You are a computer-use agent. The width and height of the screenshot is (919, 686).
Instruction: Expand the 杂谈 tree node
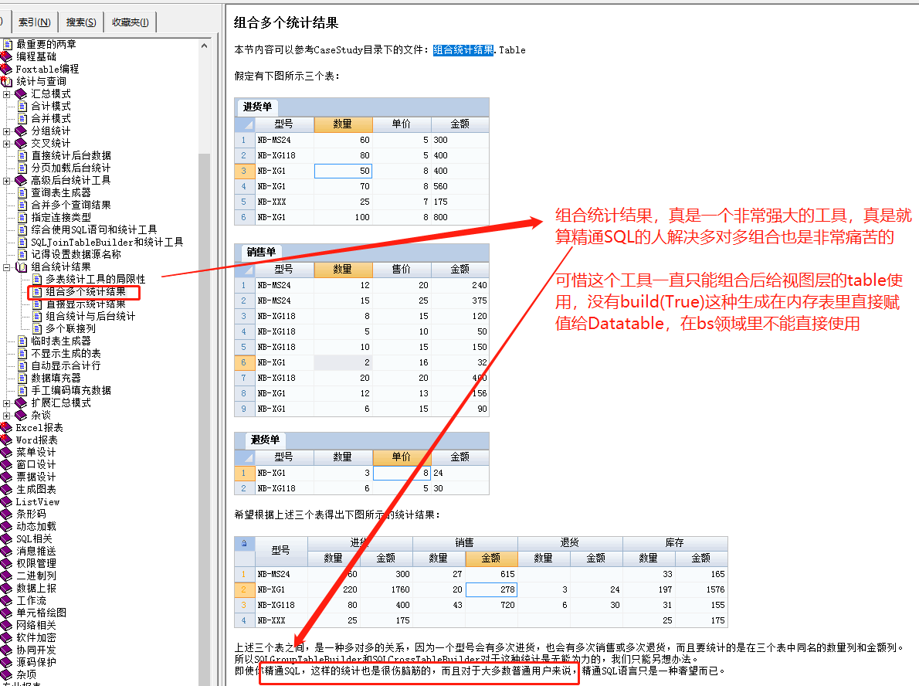click(x=6, y=416)
